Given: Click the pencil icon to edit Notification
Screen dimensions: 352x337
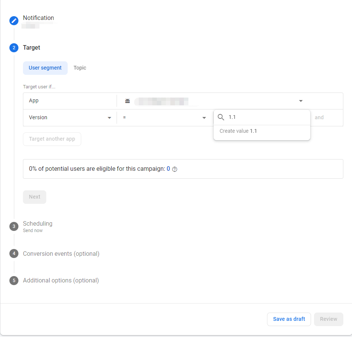Looking at the screenshot, I should click(14, 21).
